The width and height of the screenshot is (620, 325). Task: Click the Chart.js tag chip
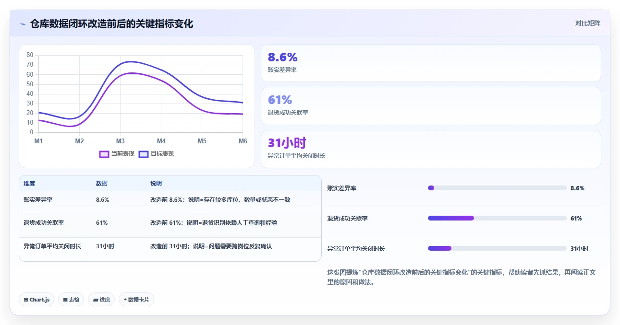tap(36, 300)
